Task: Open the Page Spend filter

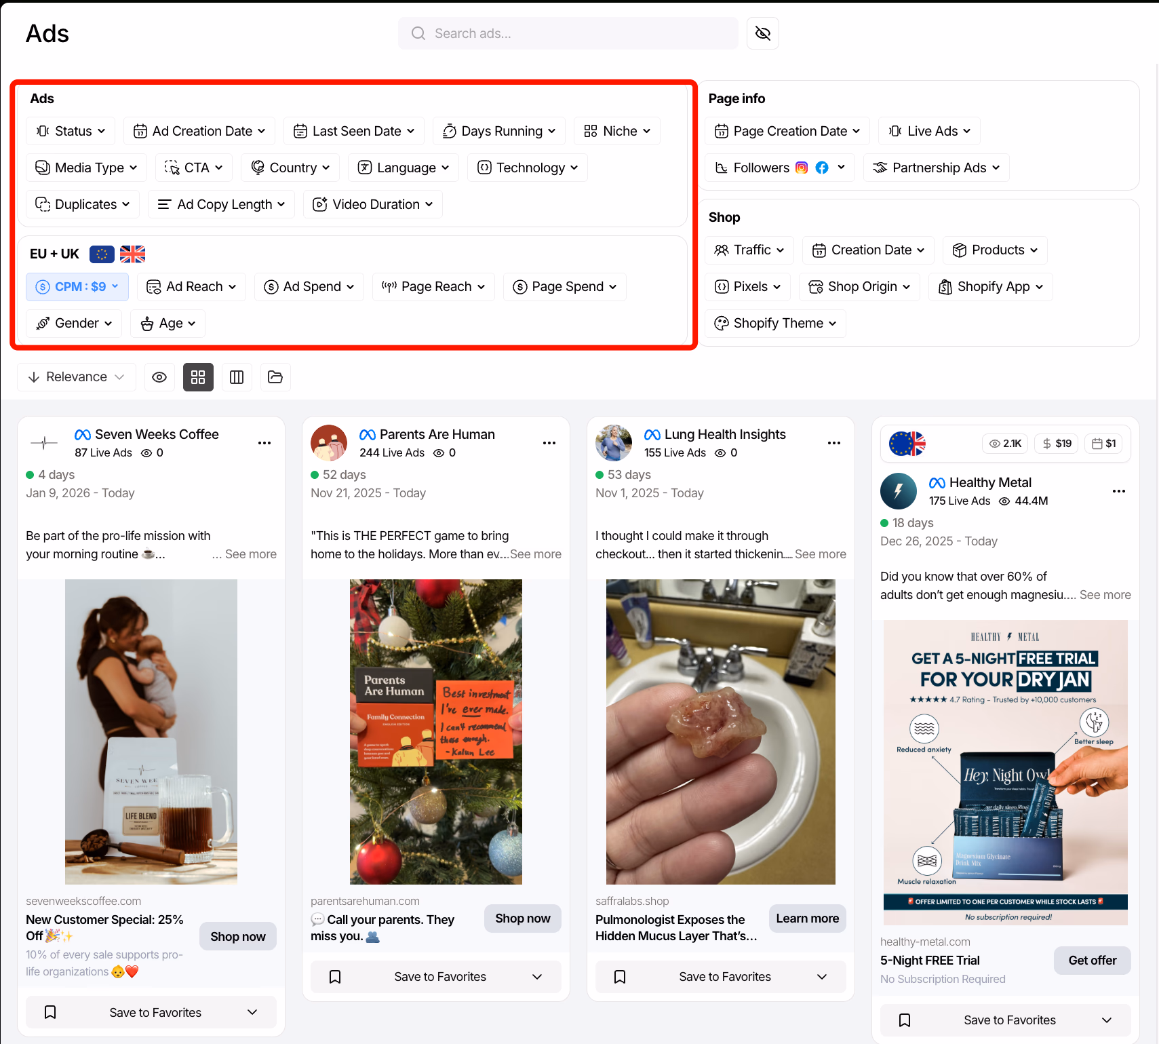Action: [565, 287]
